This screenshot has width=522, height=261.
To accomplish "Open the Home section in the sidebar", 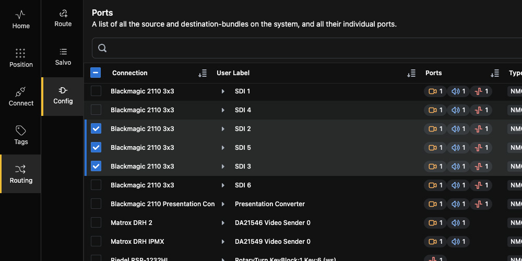I will 21,19.
